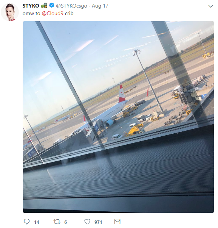The height and width of the screenshot is (228, 218).
Task: Open STYKO's profile avatar picture
Action: [x=10, y=12]
